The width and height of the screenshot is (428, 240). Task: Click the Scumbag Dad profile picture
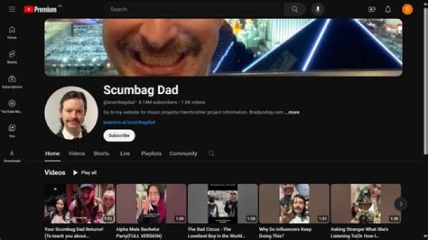(x=71, y=113)
